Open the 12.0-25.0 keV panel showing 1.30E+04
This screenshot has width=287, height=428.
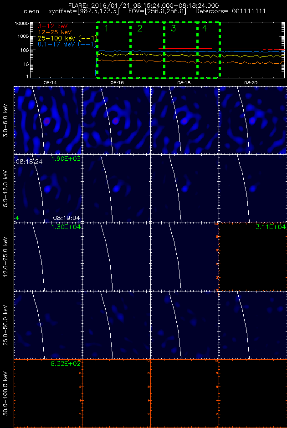pos(48,257)
